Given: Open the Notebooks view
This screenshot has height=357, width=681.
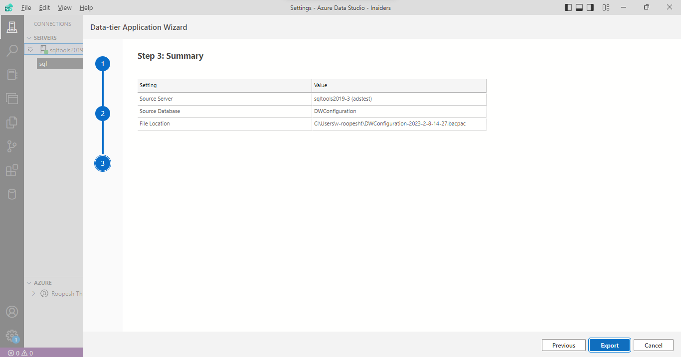Looking at the screenshot, I should [12, 74].
